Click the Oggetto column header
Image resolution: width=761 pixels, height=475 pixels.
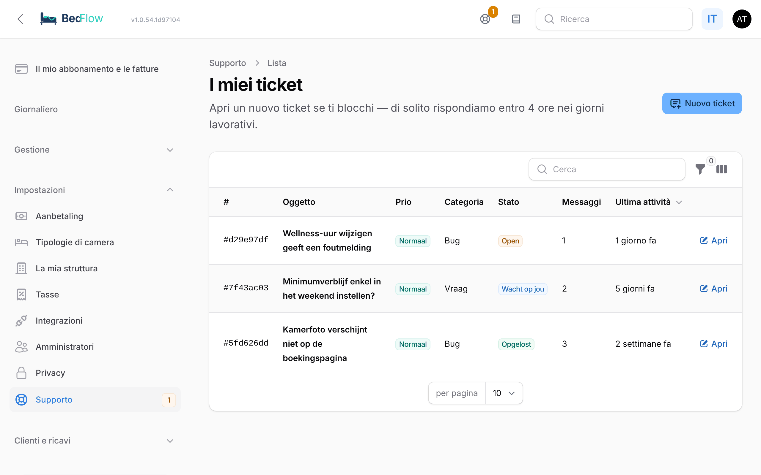pos(299,202)
